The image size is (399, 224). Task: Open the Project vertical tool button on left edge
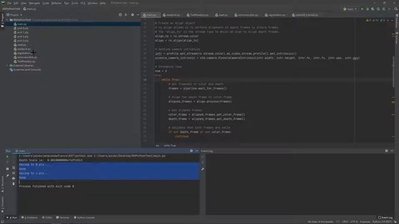pos(2,21)
